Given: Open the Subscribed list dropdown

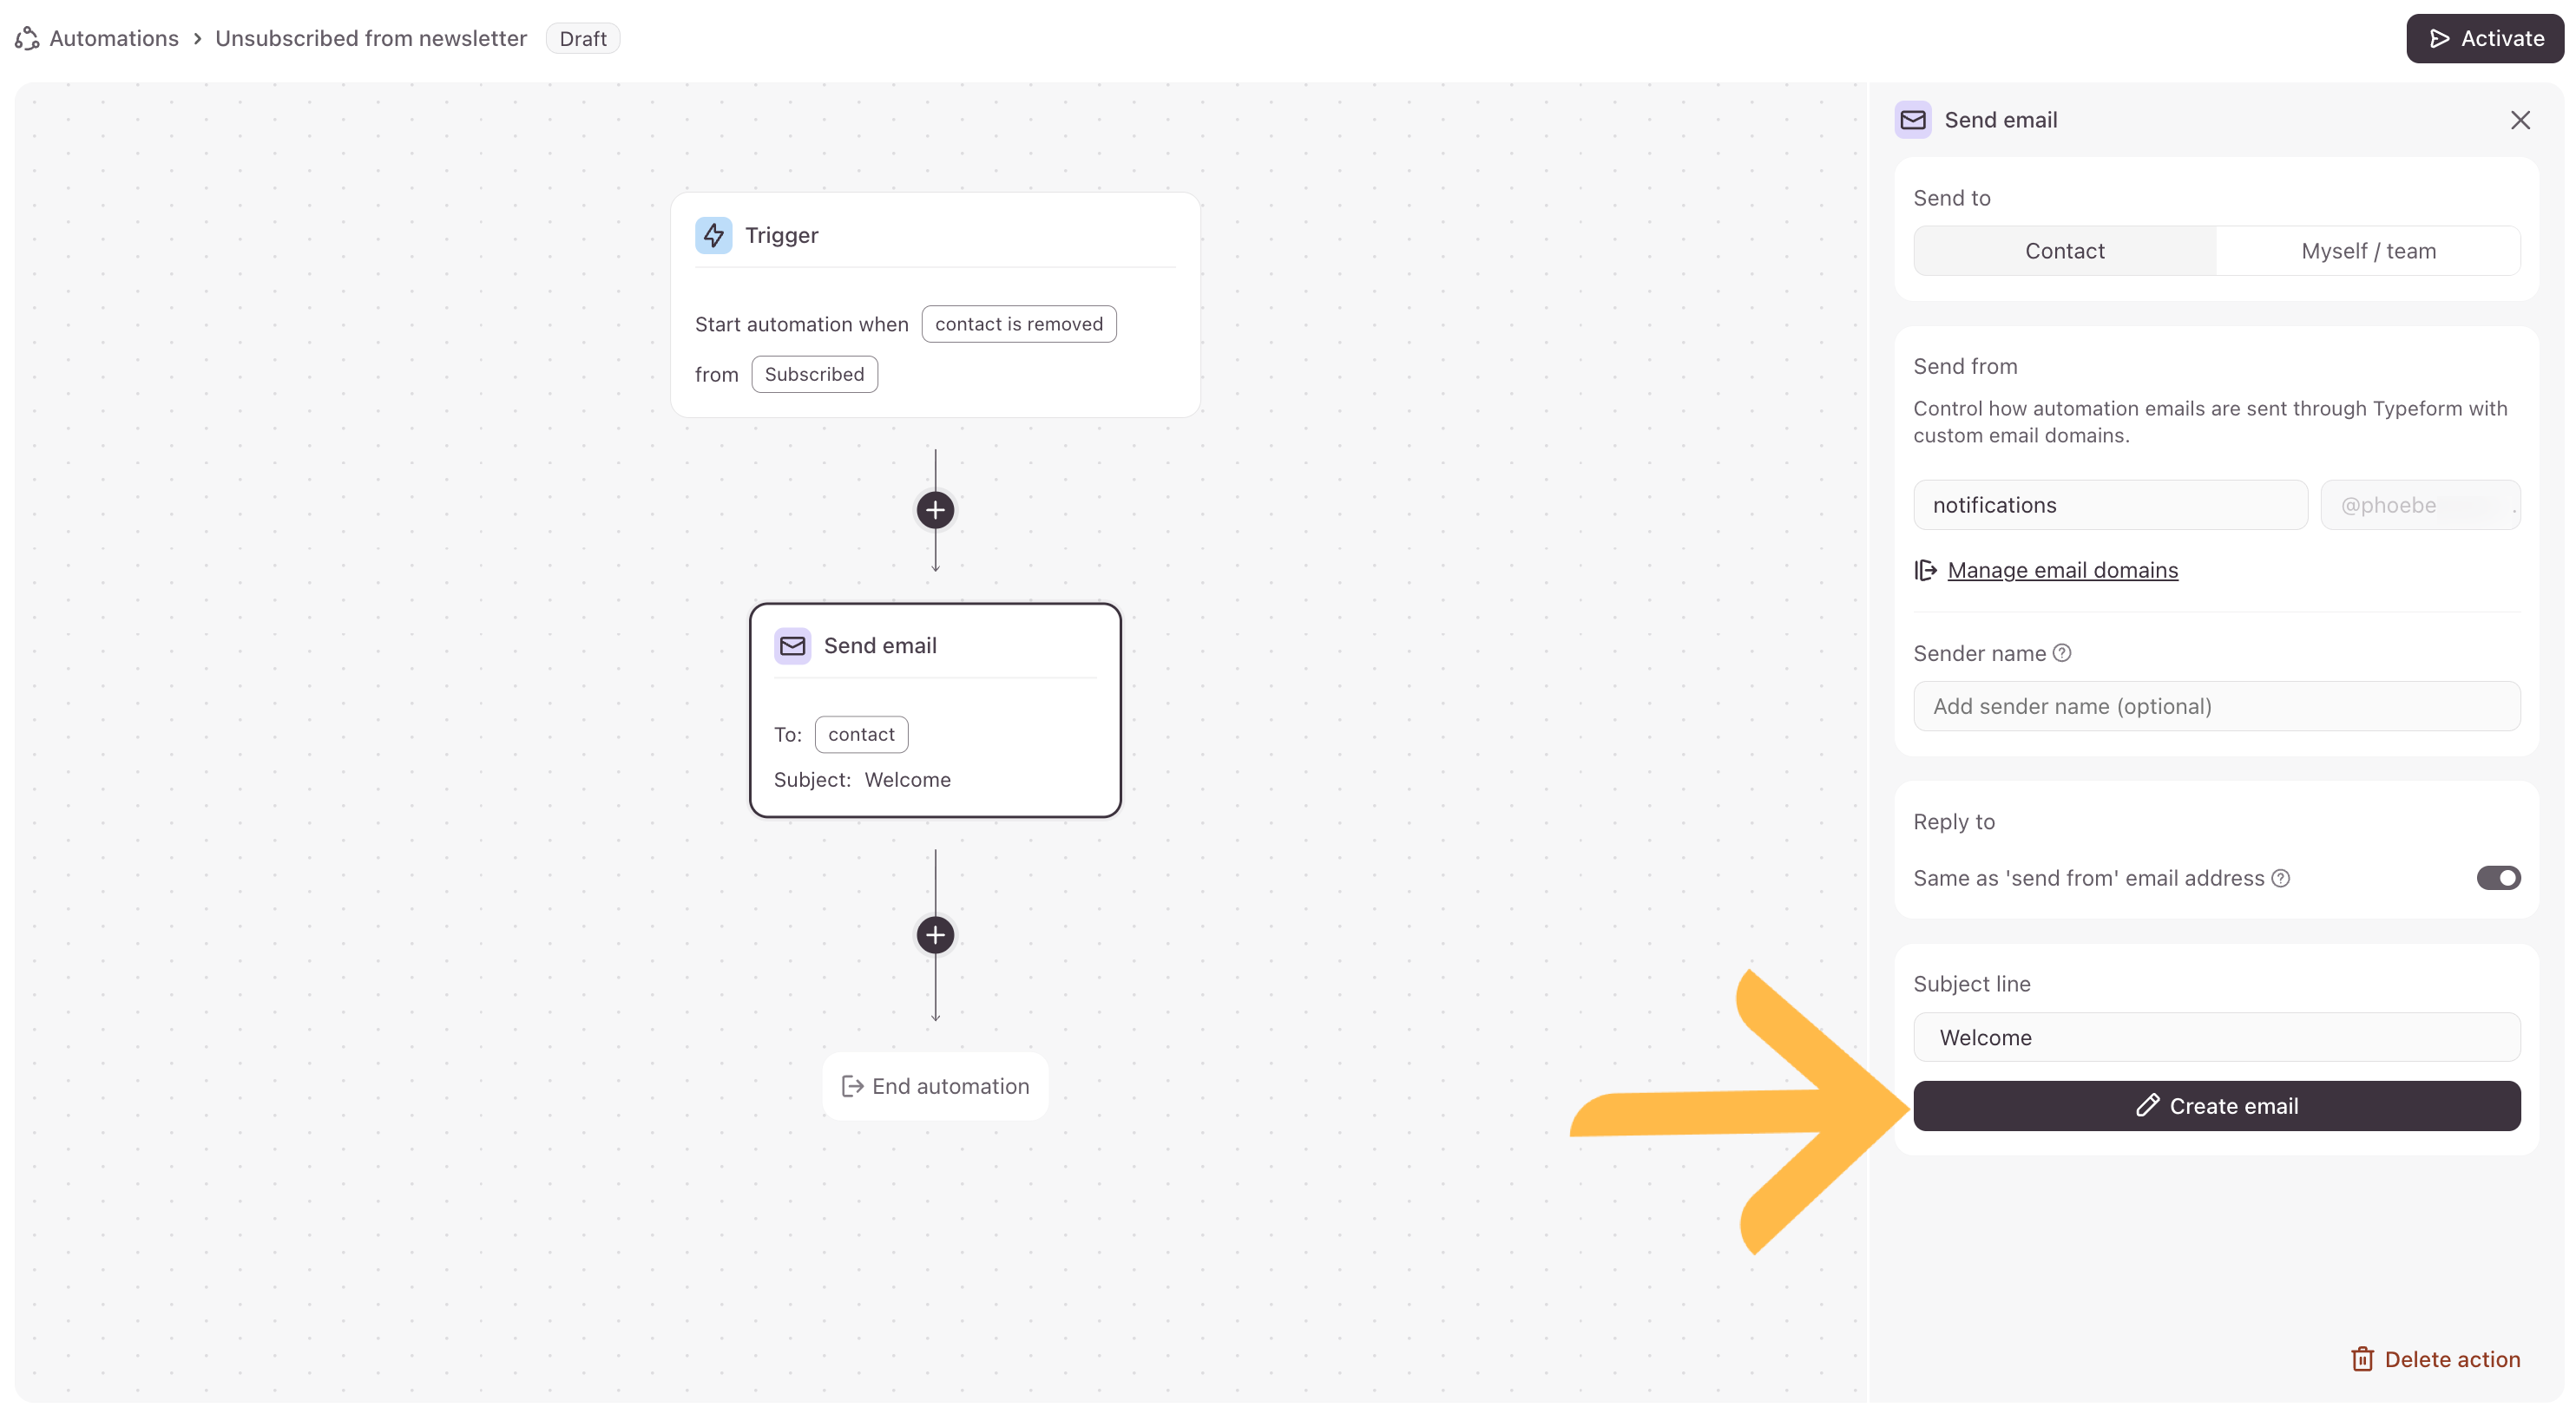Looking at the screenshot, I should [x=814, y=374].
